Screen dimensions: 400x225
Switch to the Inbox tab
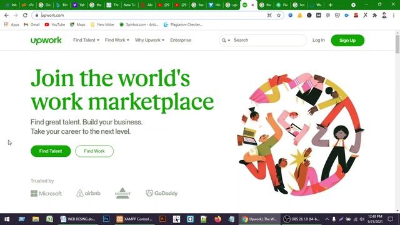11,5
